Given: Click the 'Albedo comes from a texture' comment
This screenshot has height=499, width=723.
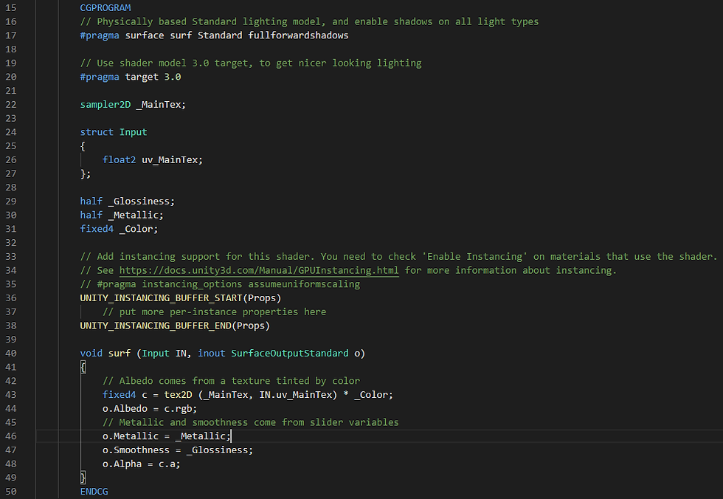Looking at the screenshot, I should point(231,381).
